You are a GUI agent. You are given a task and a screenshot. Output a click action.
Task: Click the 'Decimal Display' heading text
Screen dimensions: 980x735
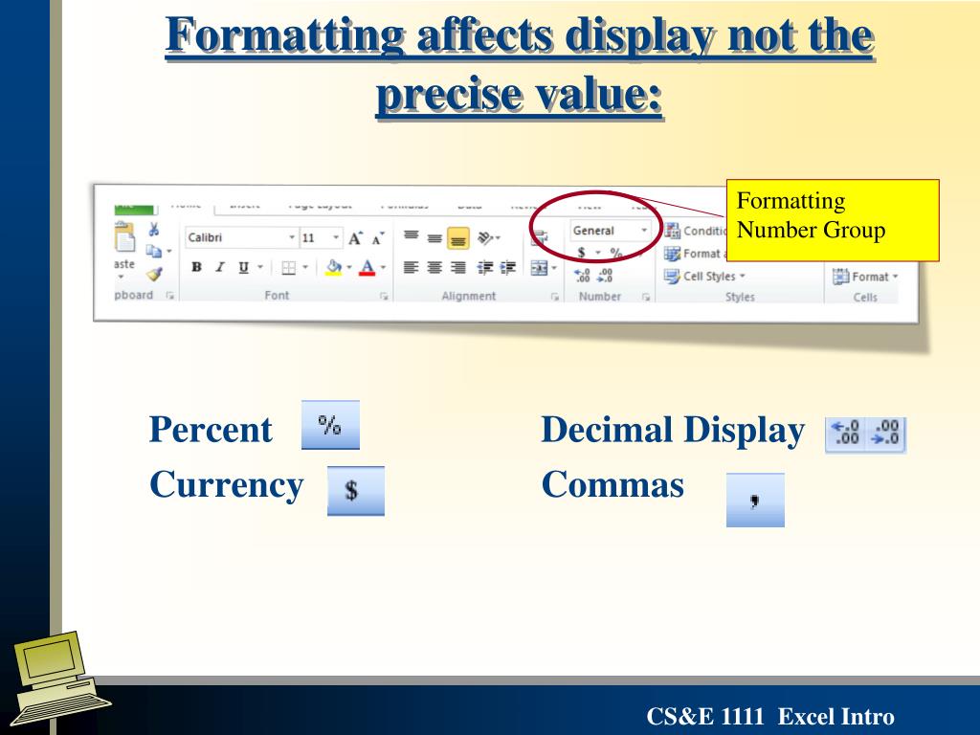pos(673,432)
